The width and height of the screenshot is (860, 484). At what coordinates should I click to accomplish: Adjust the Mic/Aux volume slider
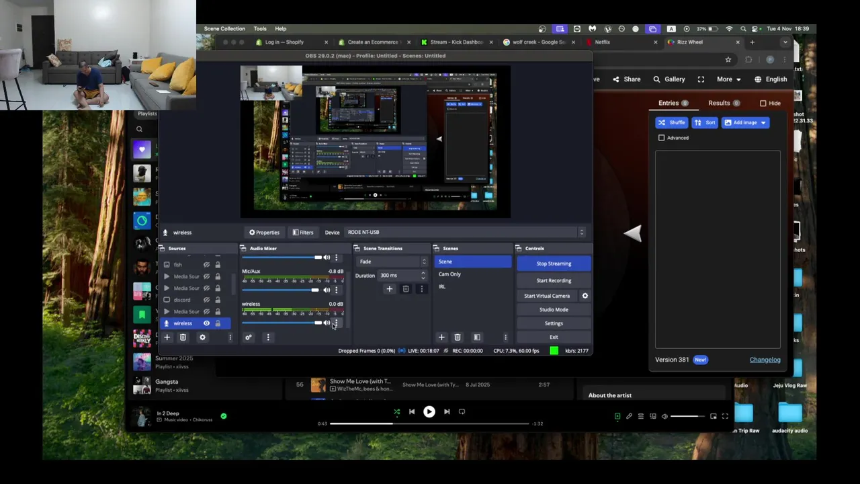point(281,290)
